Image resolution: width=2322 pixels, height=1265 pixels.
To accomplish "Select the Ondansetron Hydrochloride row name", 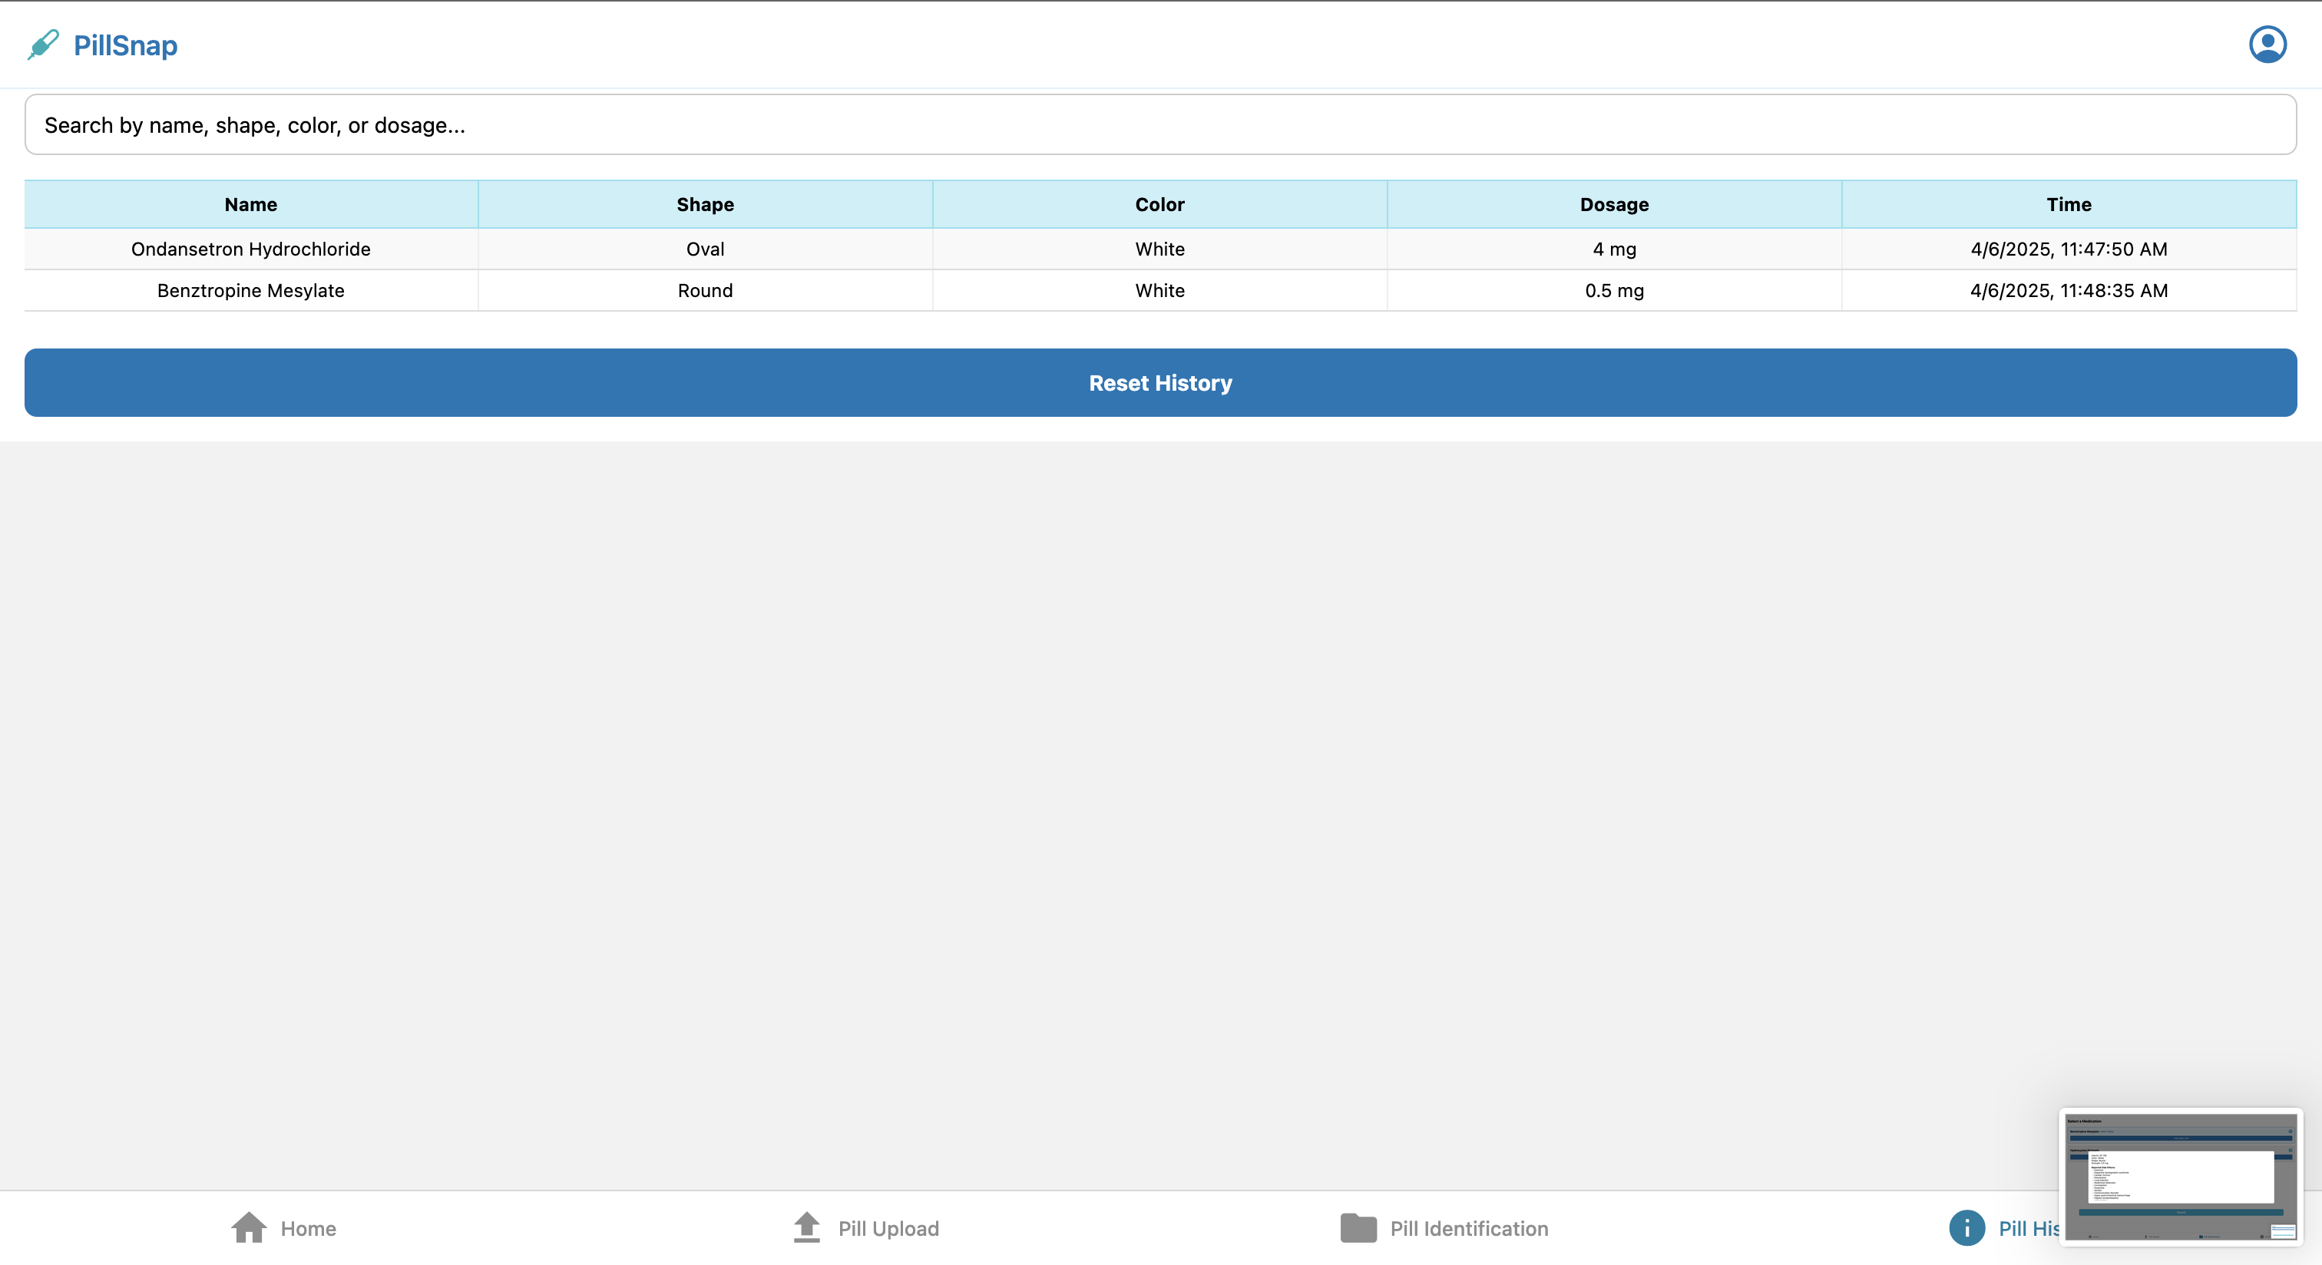I will pos(250,249).
